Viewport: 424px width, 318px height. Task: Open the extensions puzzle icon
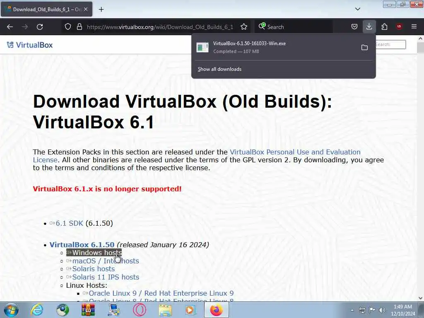coord(384,26)
